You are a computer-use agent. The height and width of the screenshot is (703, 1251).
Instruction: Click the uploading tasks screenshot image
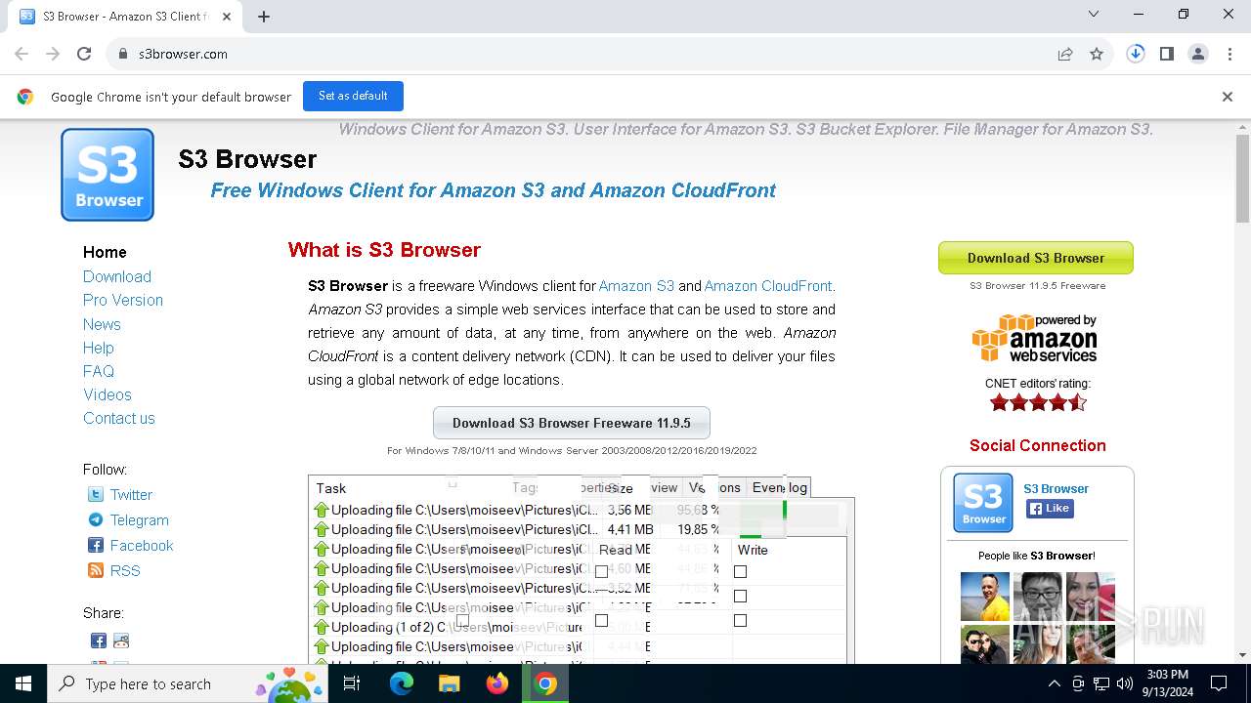click(581, 571)
